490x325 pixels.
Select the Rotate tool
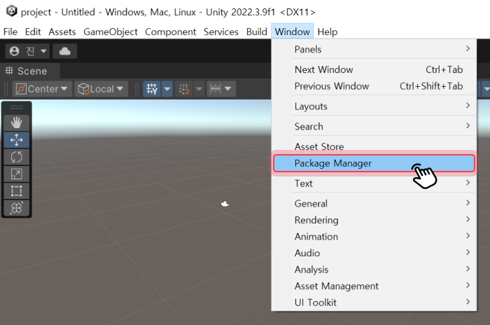(x=17, y=156)
